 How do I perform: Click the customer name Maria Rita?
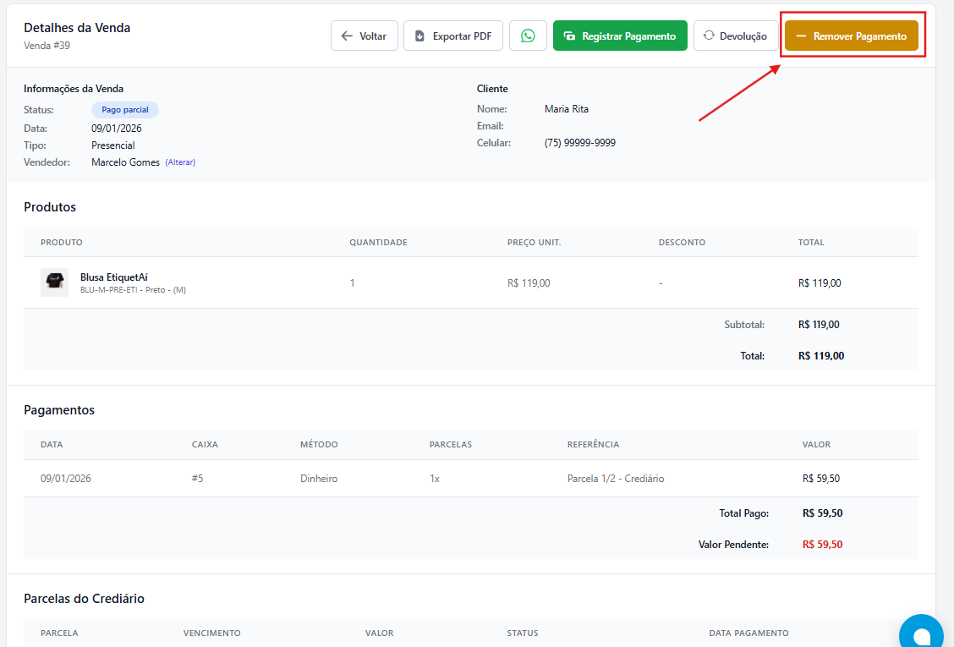tap(566, 109)
